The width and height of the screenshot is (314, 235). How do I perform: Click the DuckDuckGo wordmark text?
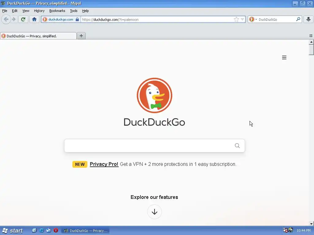click(155, 122)
